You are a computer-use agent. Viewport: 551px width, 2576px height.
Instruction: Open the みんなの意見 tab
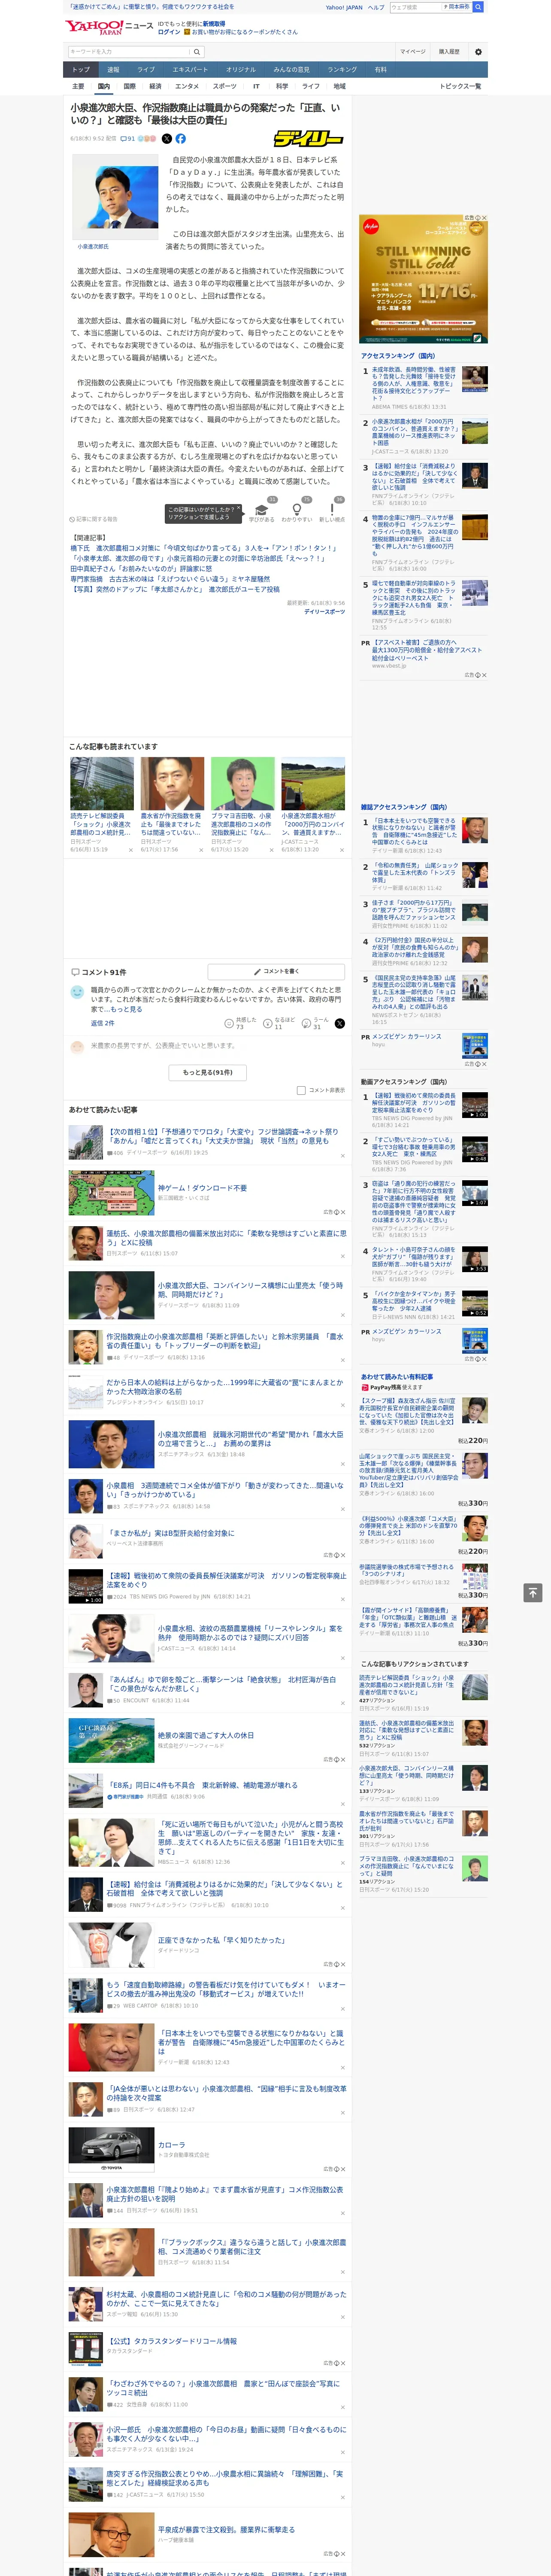291,69
